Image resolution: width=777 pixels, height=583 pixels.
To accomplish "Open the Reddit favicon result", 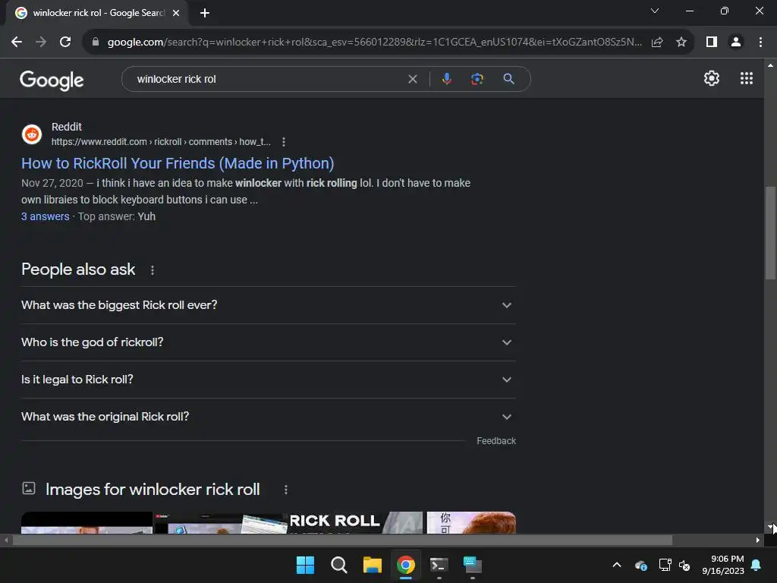I will pyautogui.click(x=32, y=134).
